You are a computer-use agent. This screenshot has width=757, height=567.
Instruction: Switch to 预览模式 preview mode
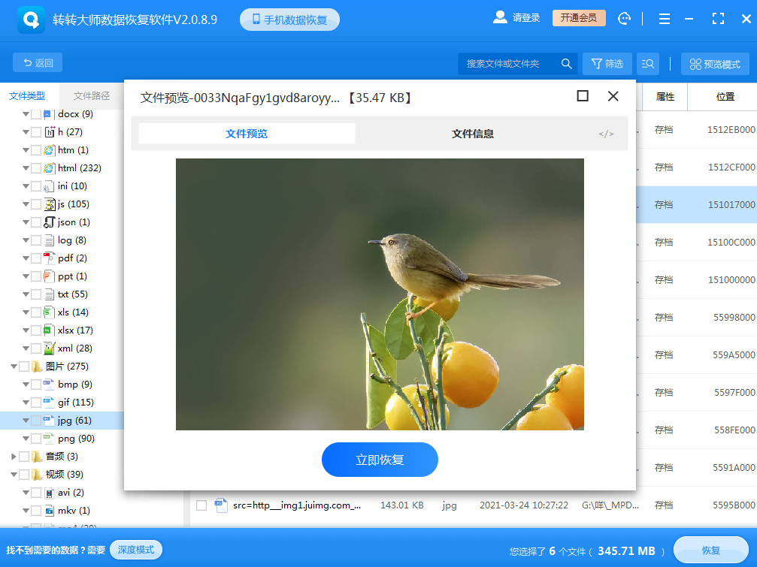(715, 64)
